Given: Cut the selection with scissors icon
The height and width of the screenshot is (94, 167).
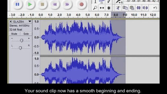Looking at the screenshot, I should pos(118,8).
